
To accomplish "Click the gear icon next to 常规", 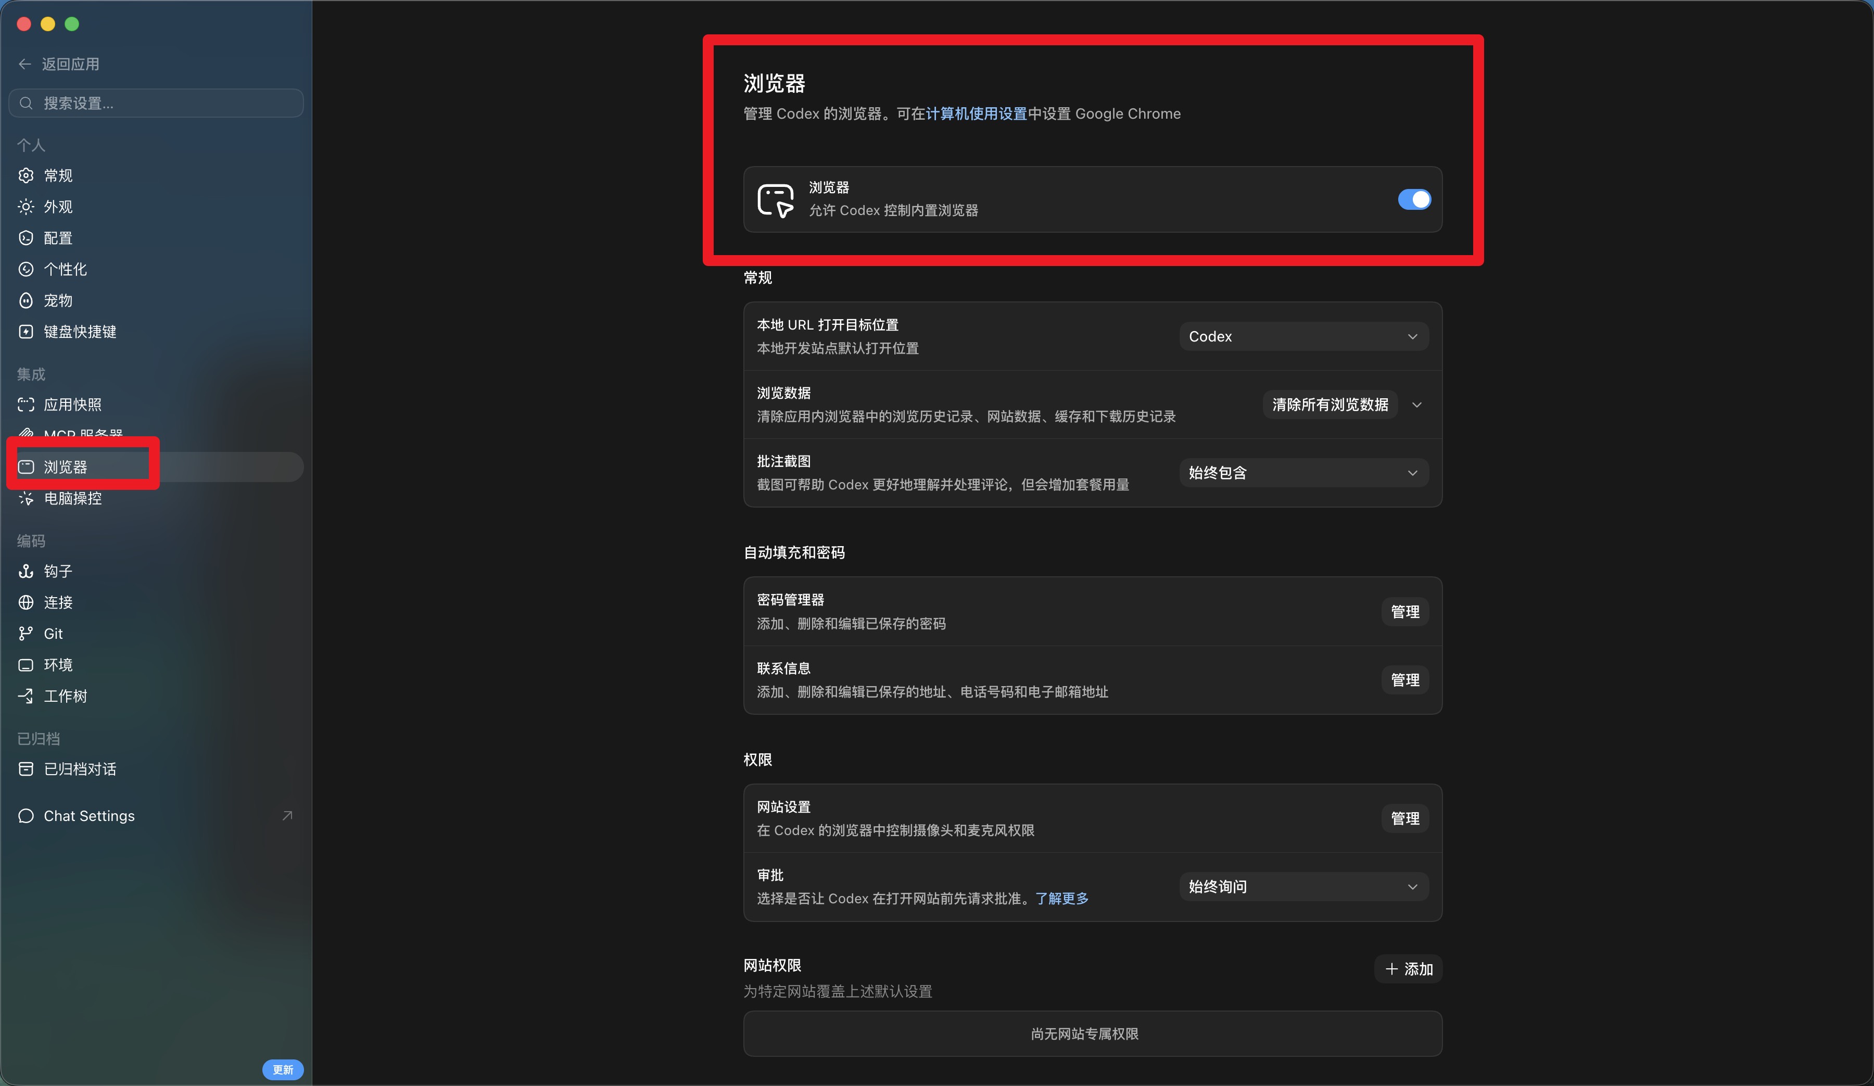I will [26, 175].
